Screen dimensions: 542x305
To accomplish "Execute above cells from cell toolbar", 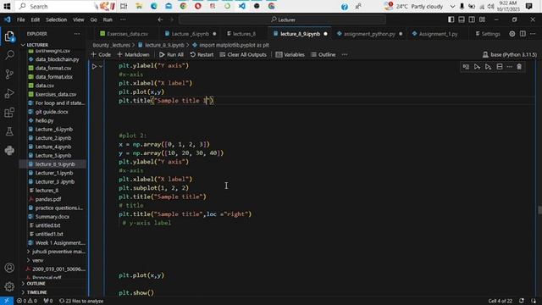I will [477, 67].
